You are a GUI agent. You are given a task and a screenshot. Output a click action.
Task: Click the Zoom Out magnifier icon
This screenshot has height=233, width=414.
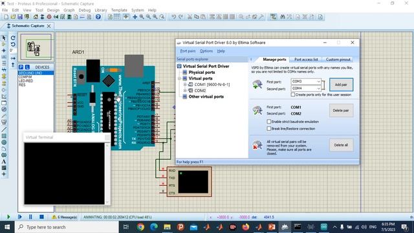pyautogui.click(x=148, y=17)
